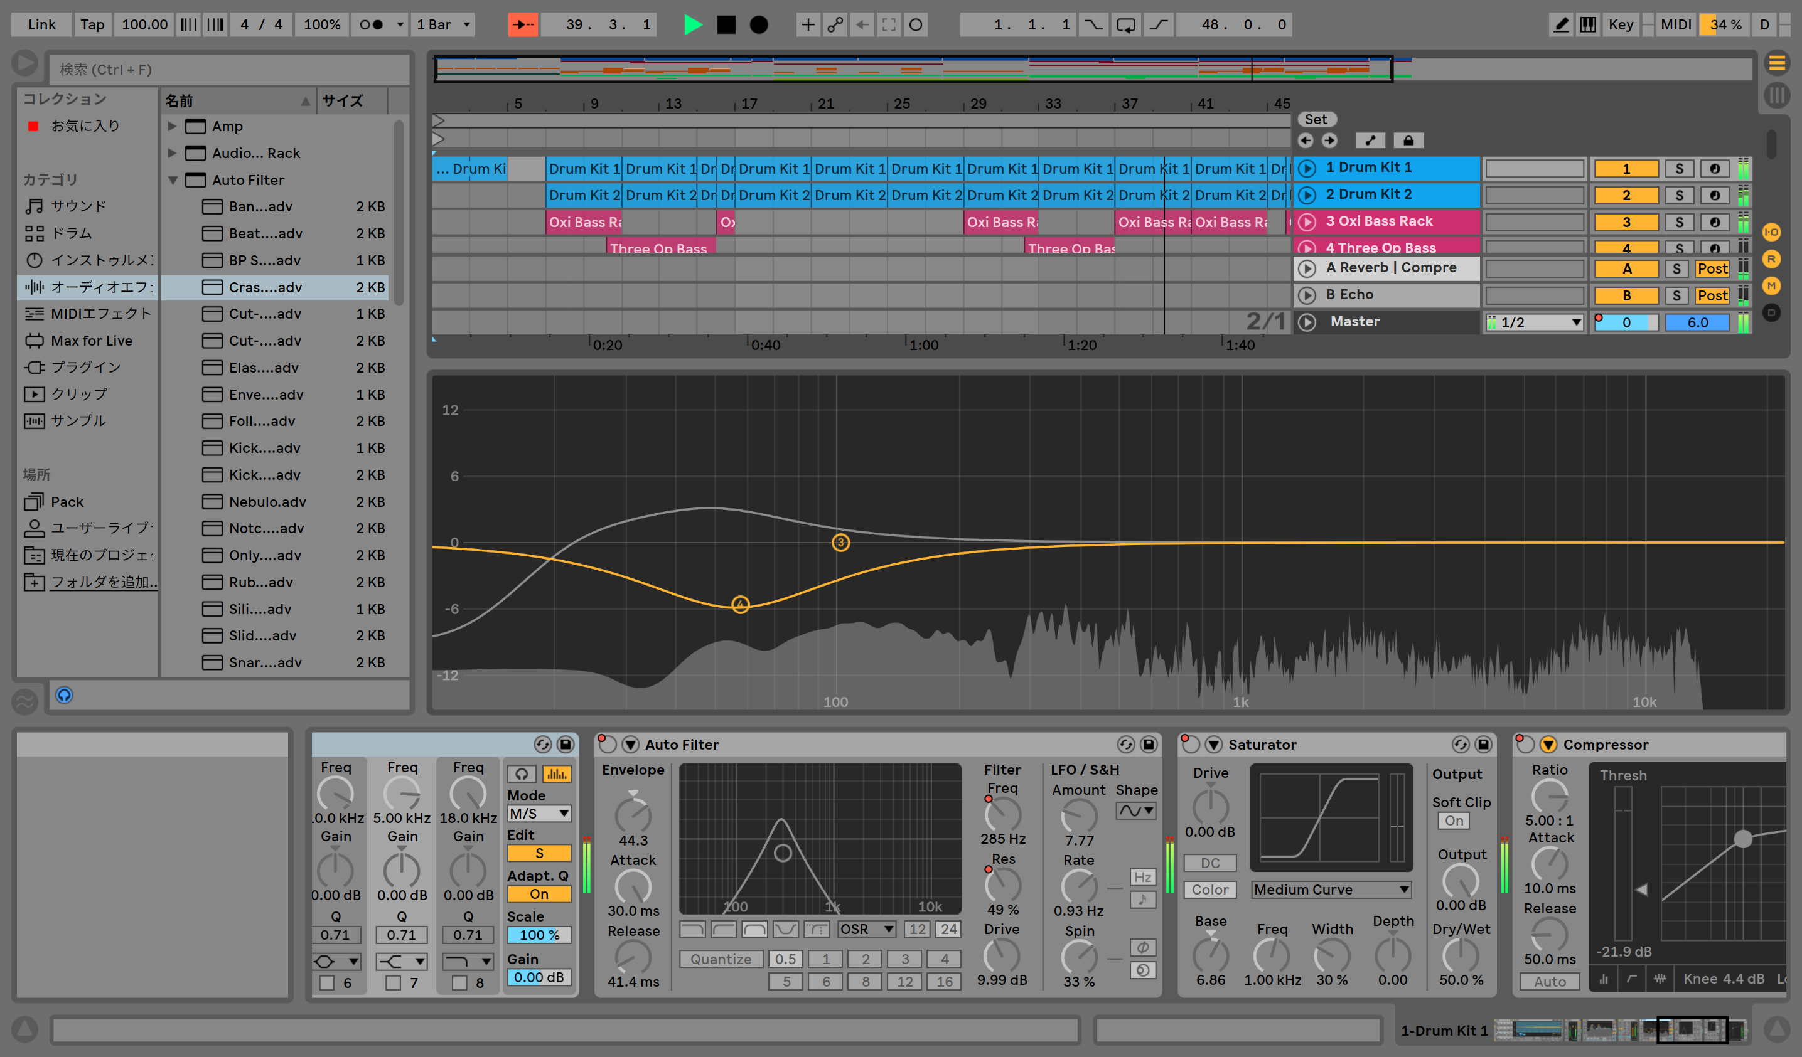Click the Loop switch in transport
The height and width of the screenshot is (1057, 1802).
coord(1125,25)
